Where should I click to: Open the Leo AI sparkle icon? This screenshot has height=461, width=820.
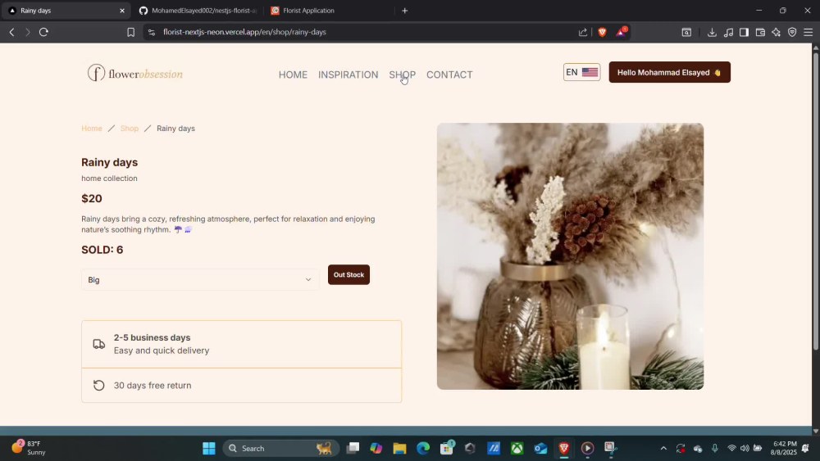coord(776,33)
